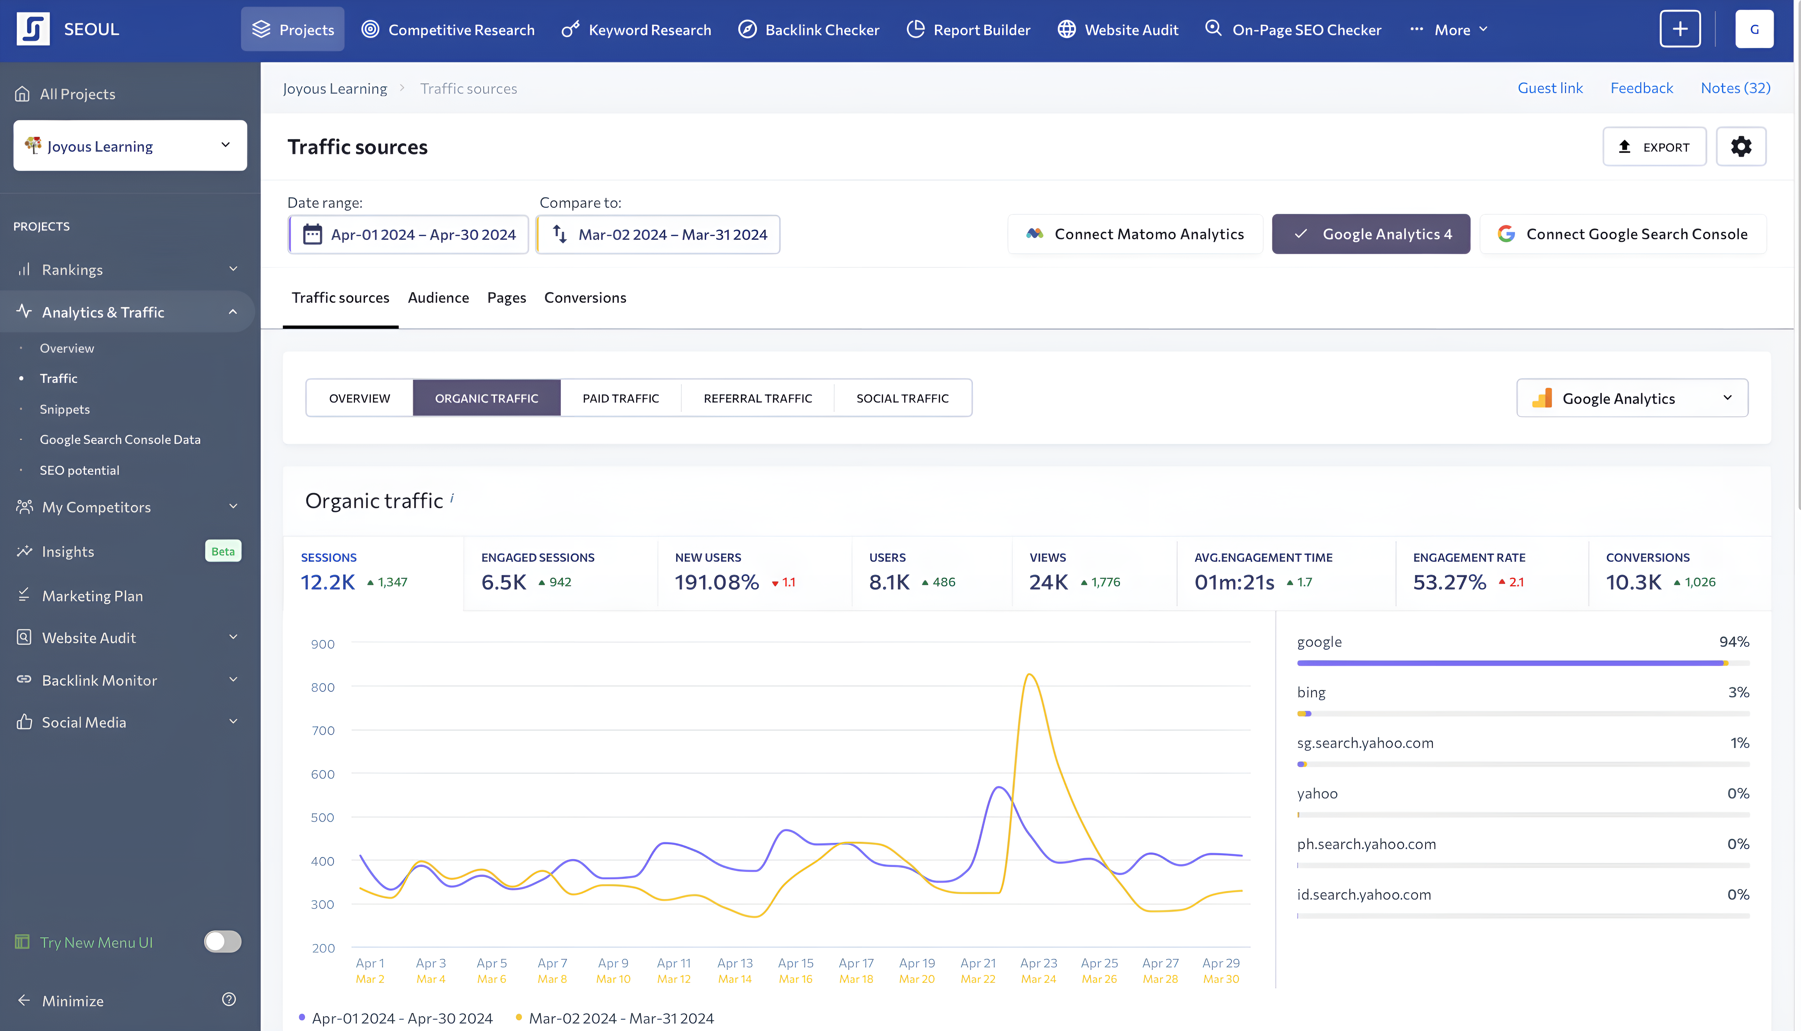Screen dimensions: 1801x1031
Task: Open the More menu in the top bar
Action: pyautogui.click(x=1449, y=30)
